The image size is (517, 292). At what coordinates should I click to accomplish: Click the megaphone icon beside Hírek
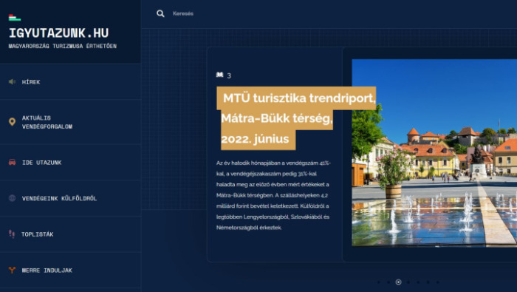tap(13, 81)
